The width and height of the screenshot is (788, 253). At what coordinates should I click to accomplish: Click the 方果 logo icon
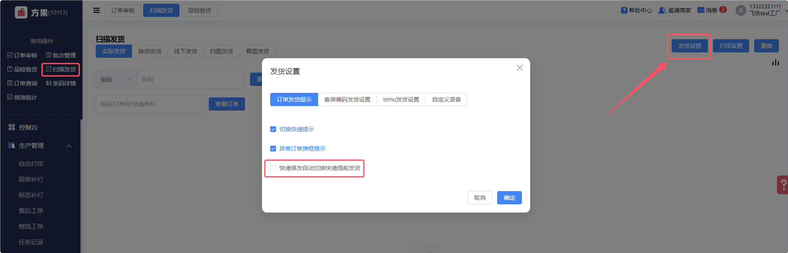pos(21,12)
